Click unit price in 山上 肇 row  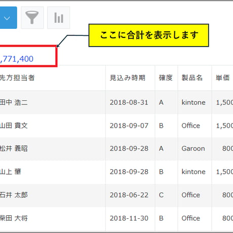(x=224, y=172)
